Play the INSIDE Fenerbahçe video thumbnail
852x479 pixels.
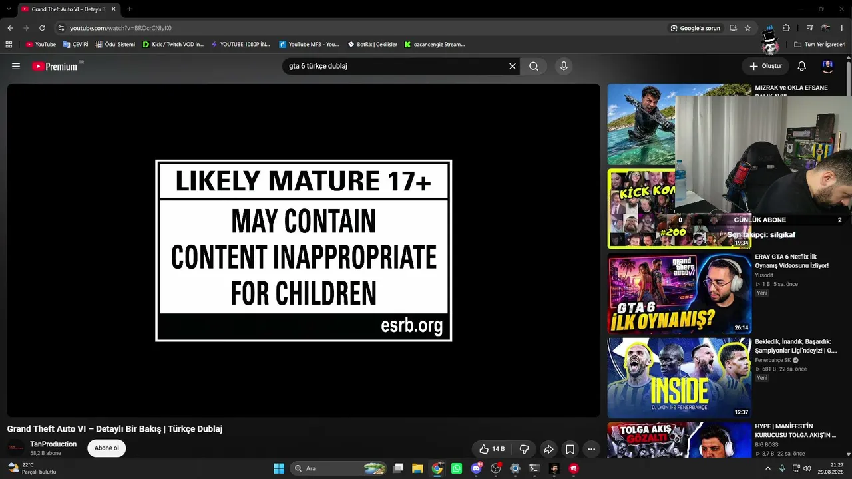(680, 378)
